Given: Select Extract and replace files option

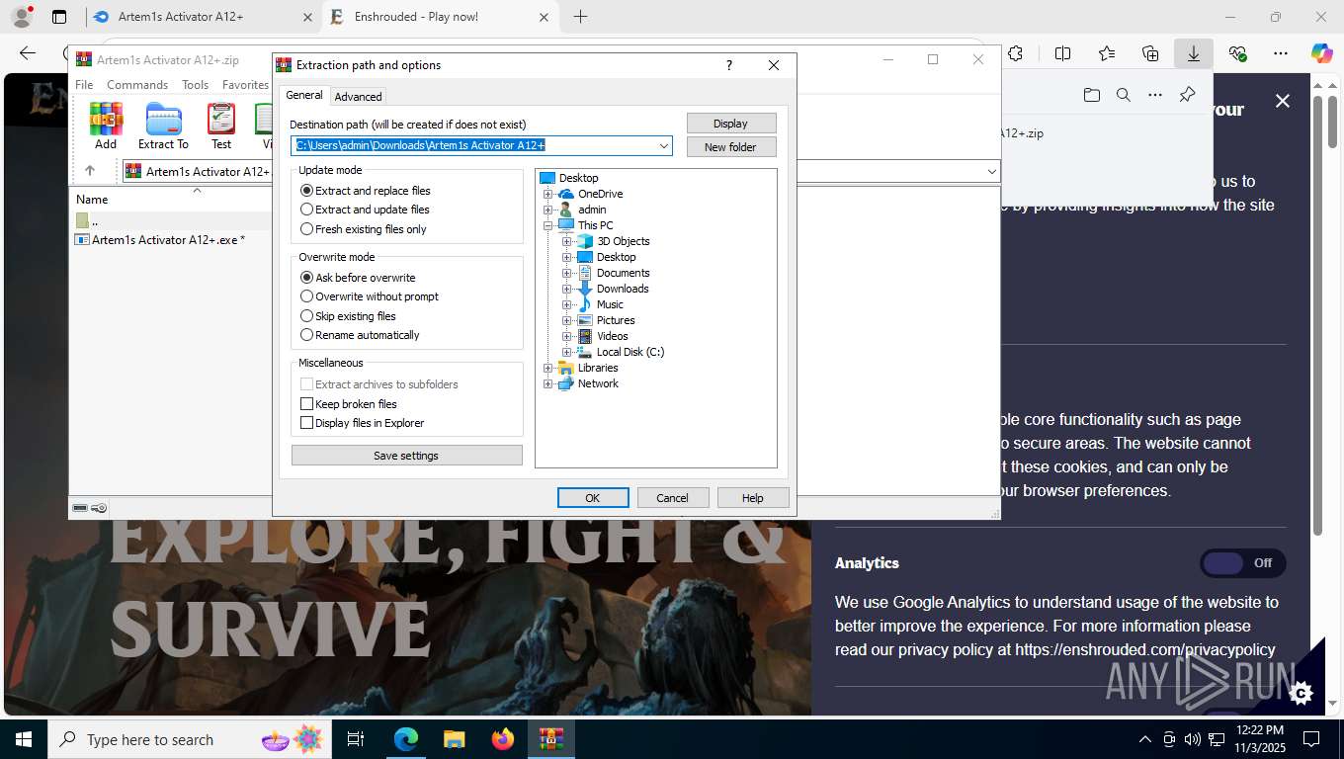Looking at the screenshot, I should [x=366, y=191].
